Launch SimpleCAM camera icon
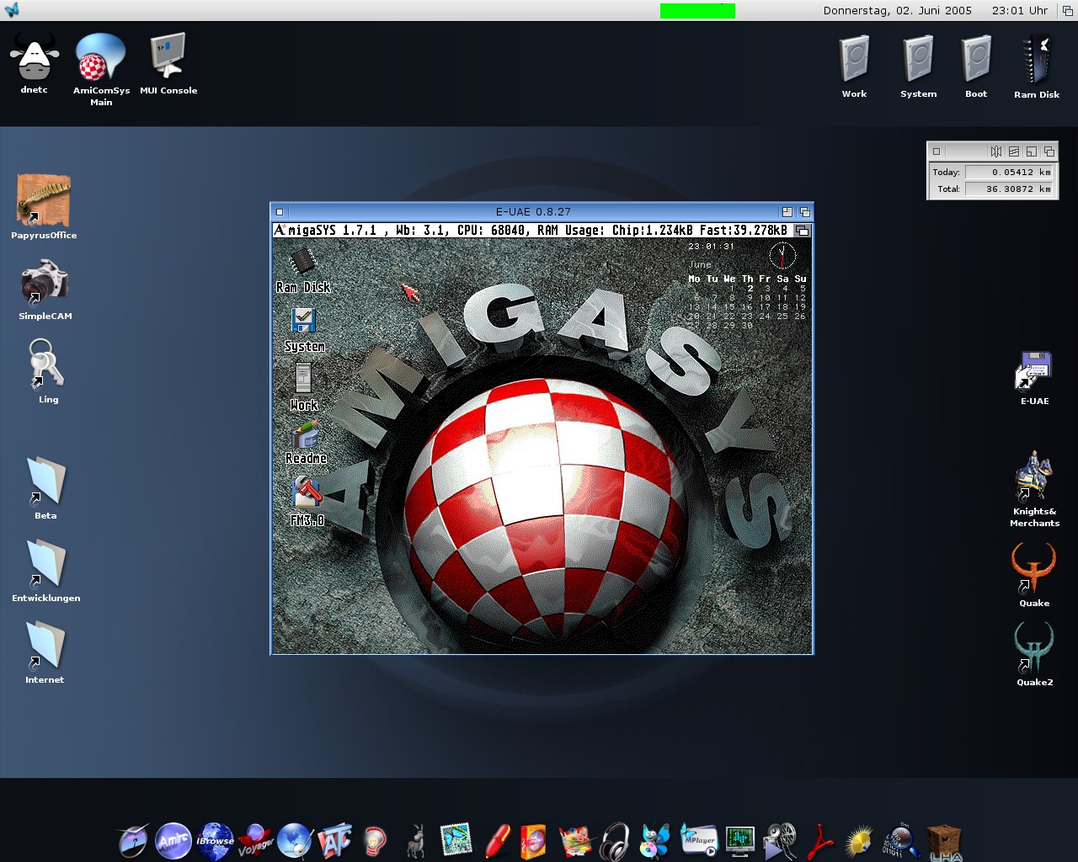This screenshot has width=1078, height=862. tap(45, 283)
